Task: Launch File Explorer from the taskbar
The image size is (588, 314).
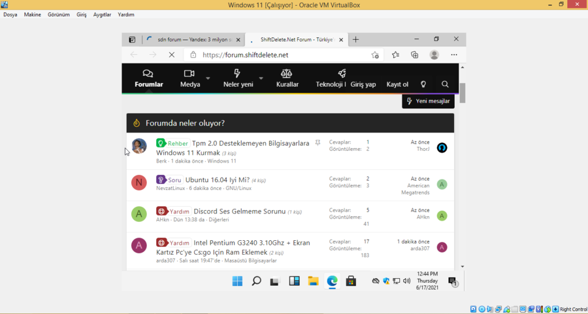Action: coord(313,281)
